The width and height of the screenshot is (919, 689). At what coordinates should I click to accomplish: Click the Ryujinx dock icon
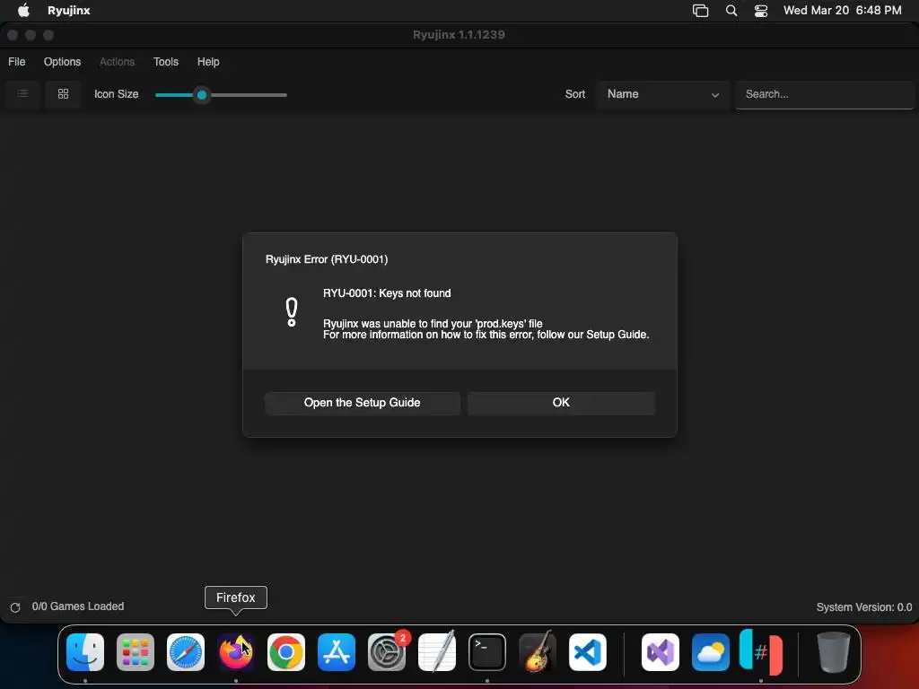pyautogui.click(x=761, y=651)
